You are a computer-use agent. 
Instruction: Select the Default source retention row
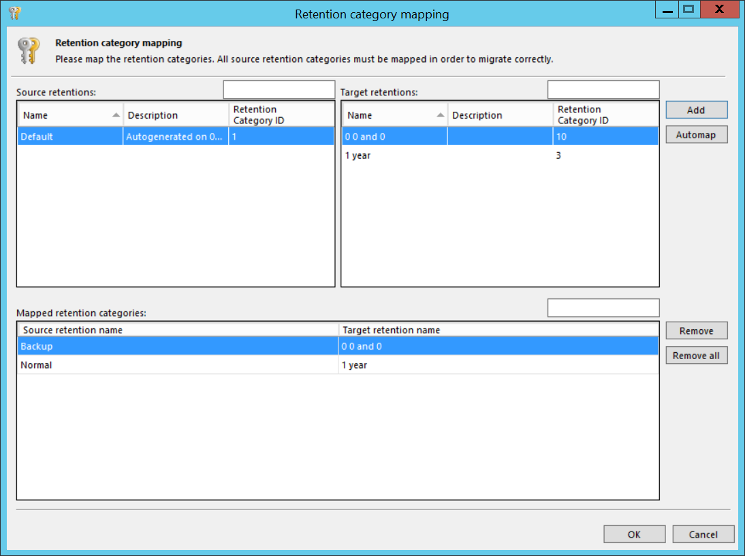[x=68, y=136]
